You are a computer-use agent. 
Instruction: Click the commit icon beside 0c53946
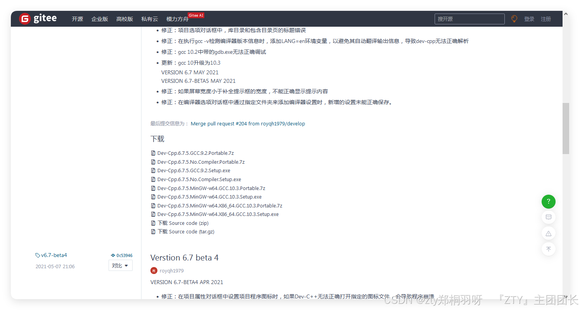(x=113, y=255)
